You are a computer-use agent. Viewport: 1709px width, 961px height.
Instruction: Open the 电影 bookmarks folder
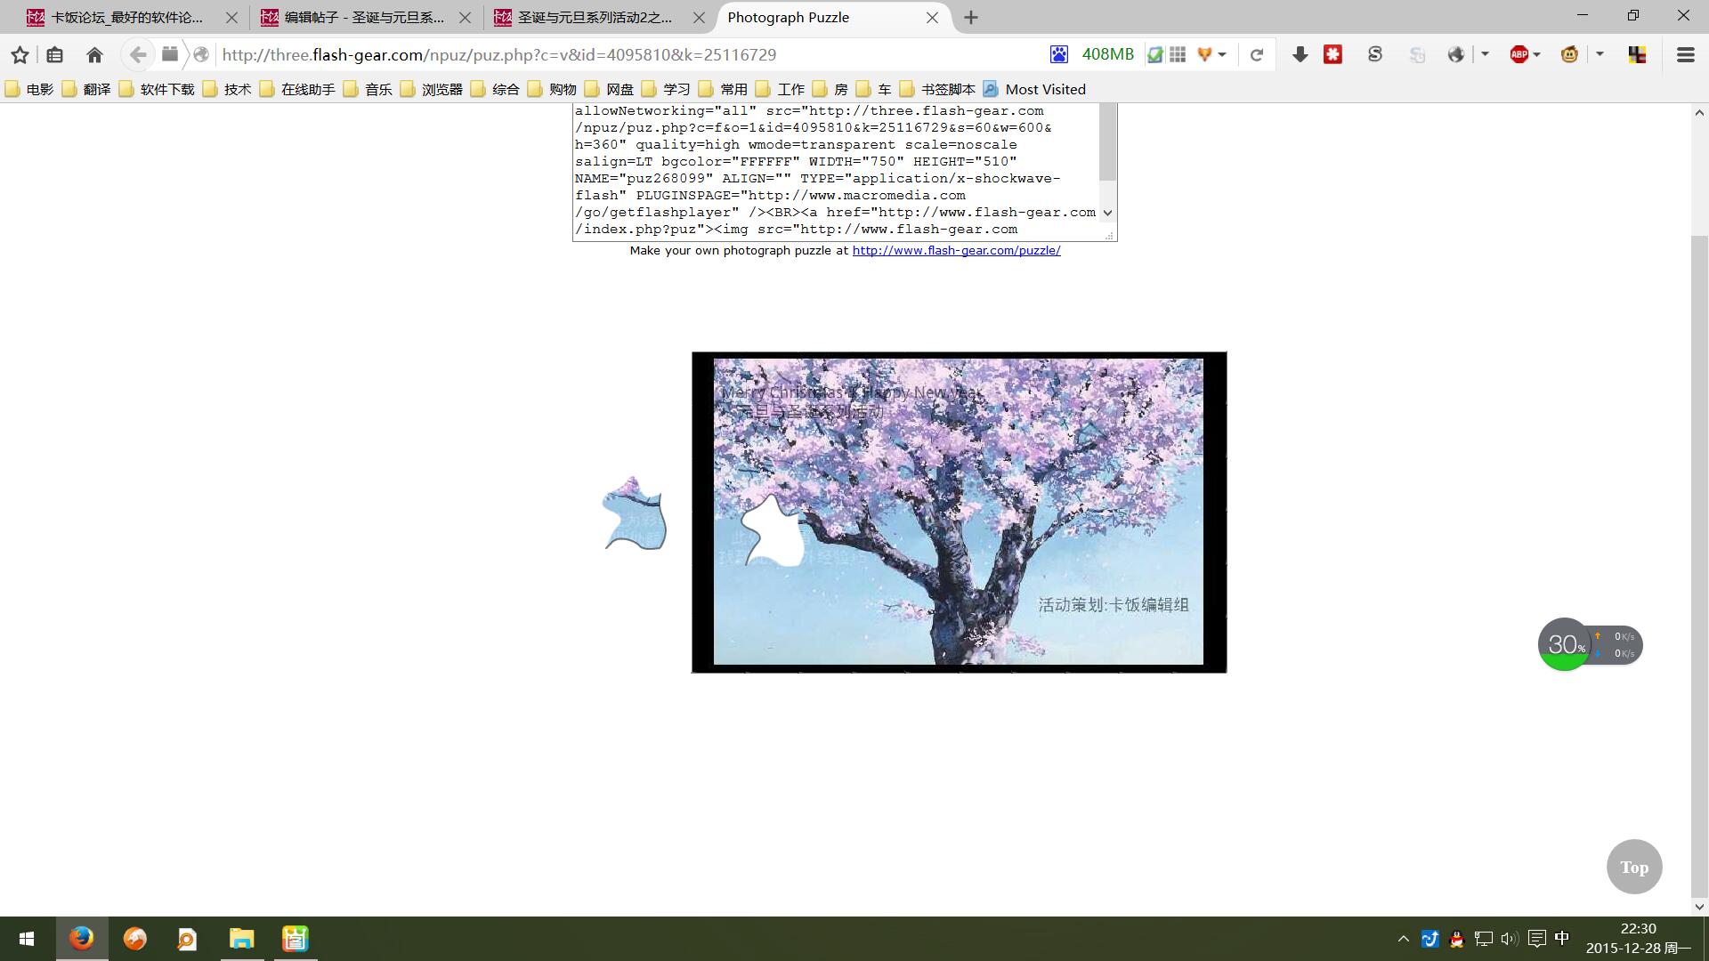click(x=29, y=89)
